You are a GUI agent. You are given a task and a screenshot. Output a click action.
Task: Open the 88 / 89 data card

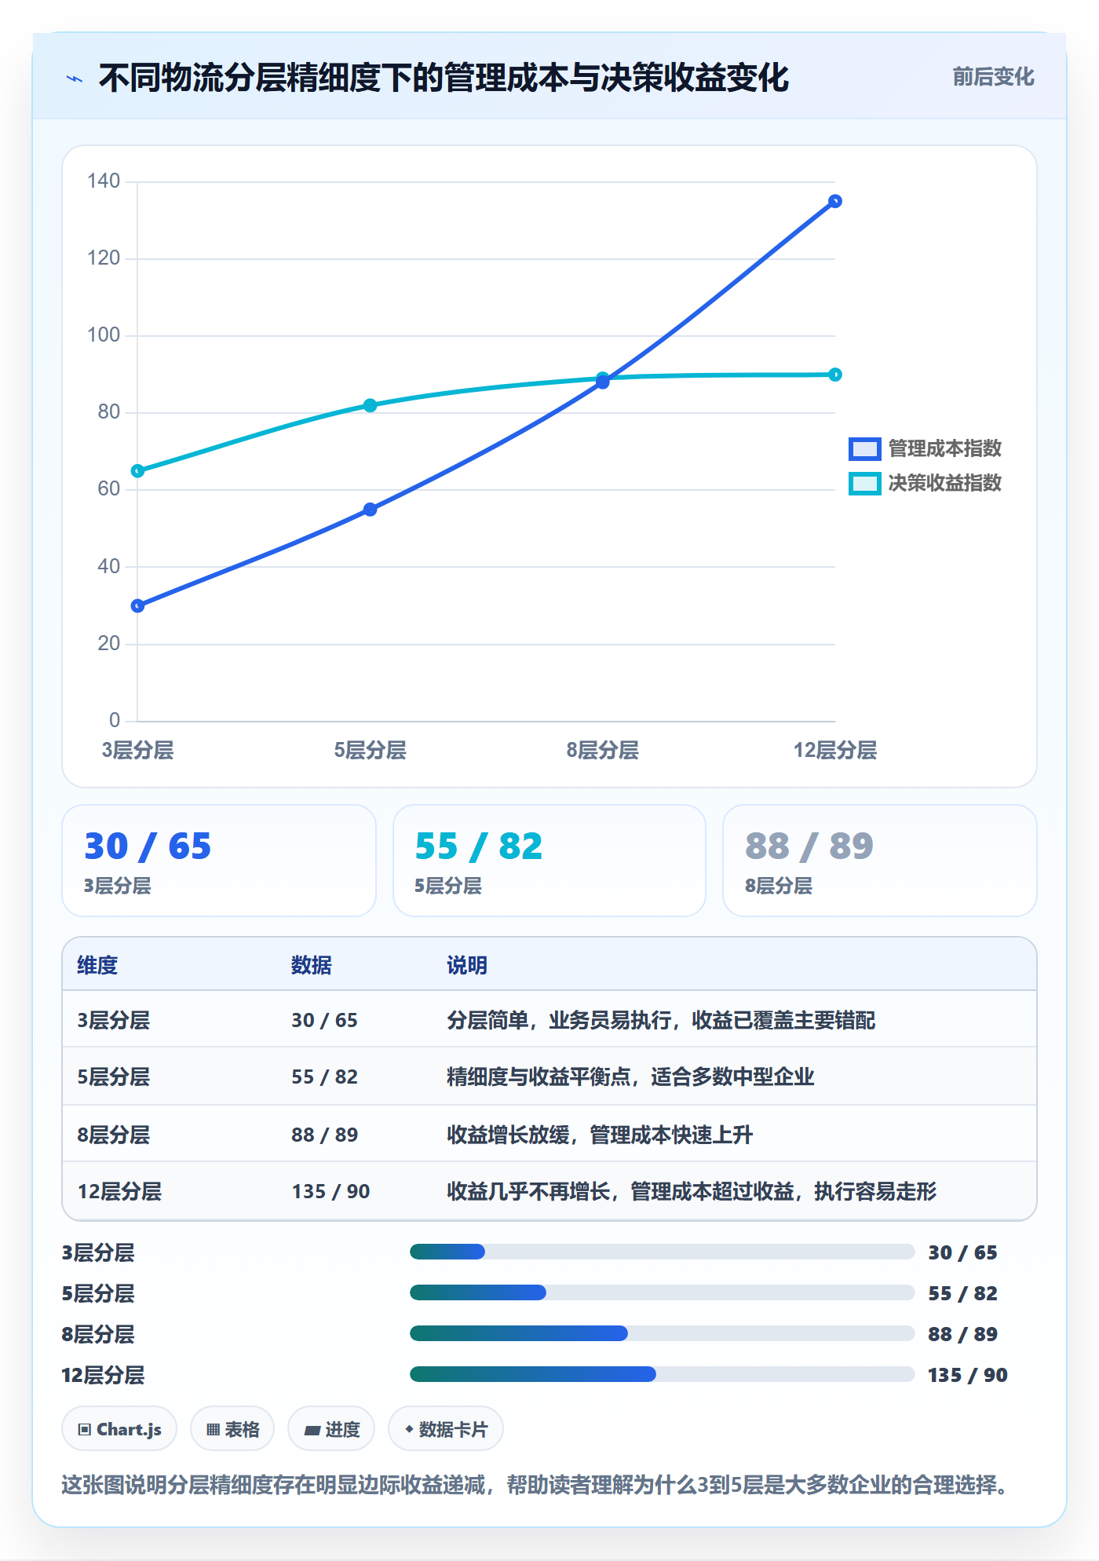pos(880,861)
